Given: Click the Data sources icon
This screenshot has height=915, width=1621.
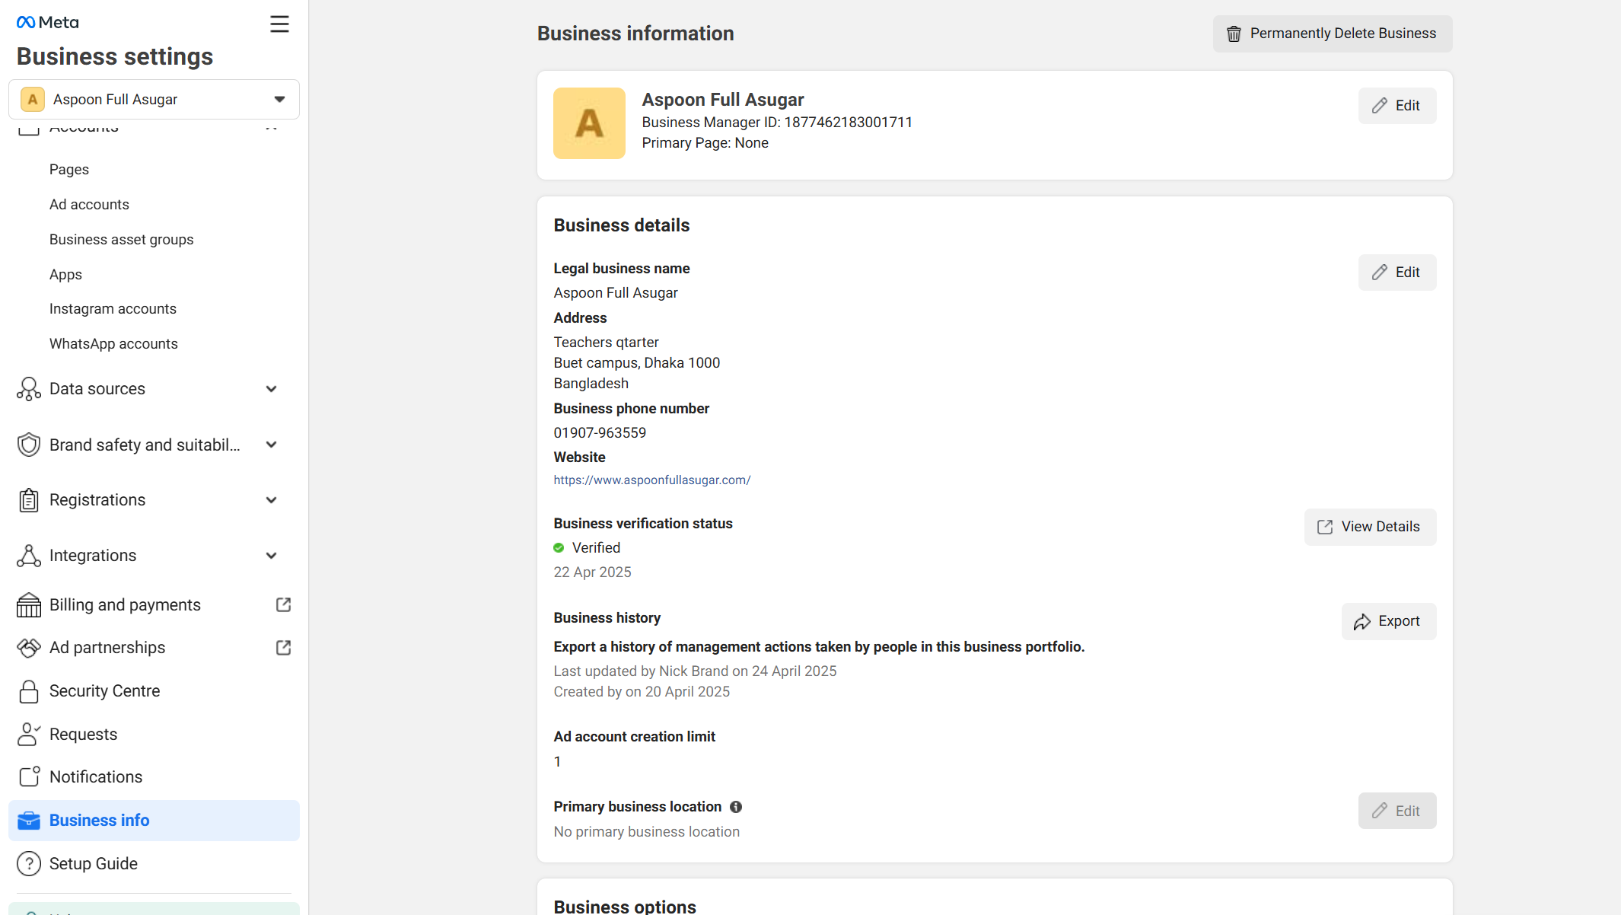Looking at the screenshot, I should pos(29,389).
